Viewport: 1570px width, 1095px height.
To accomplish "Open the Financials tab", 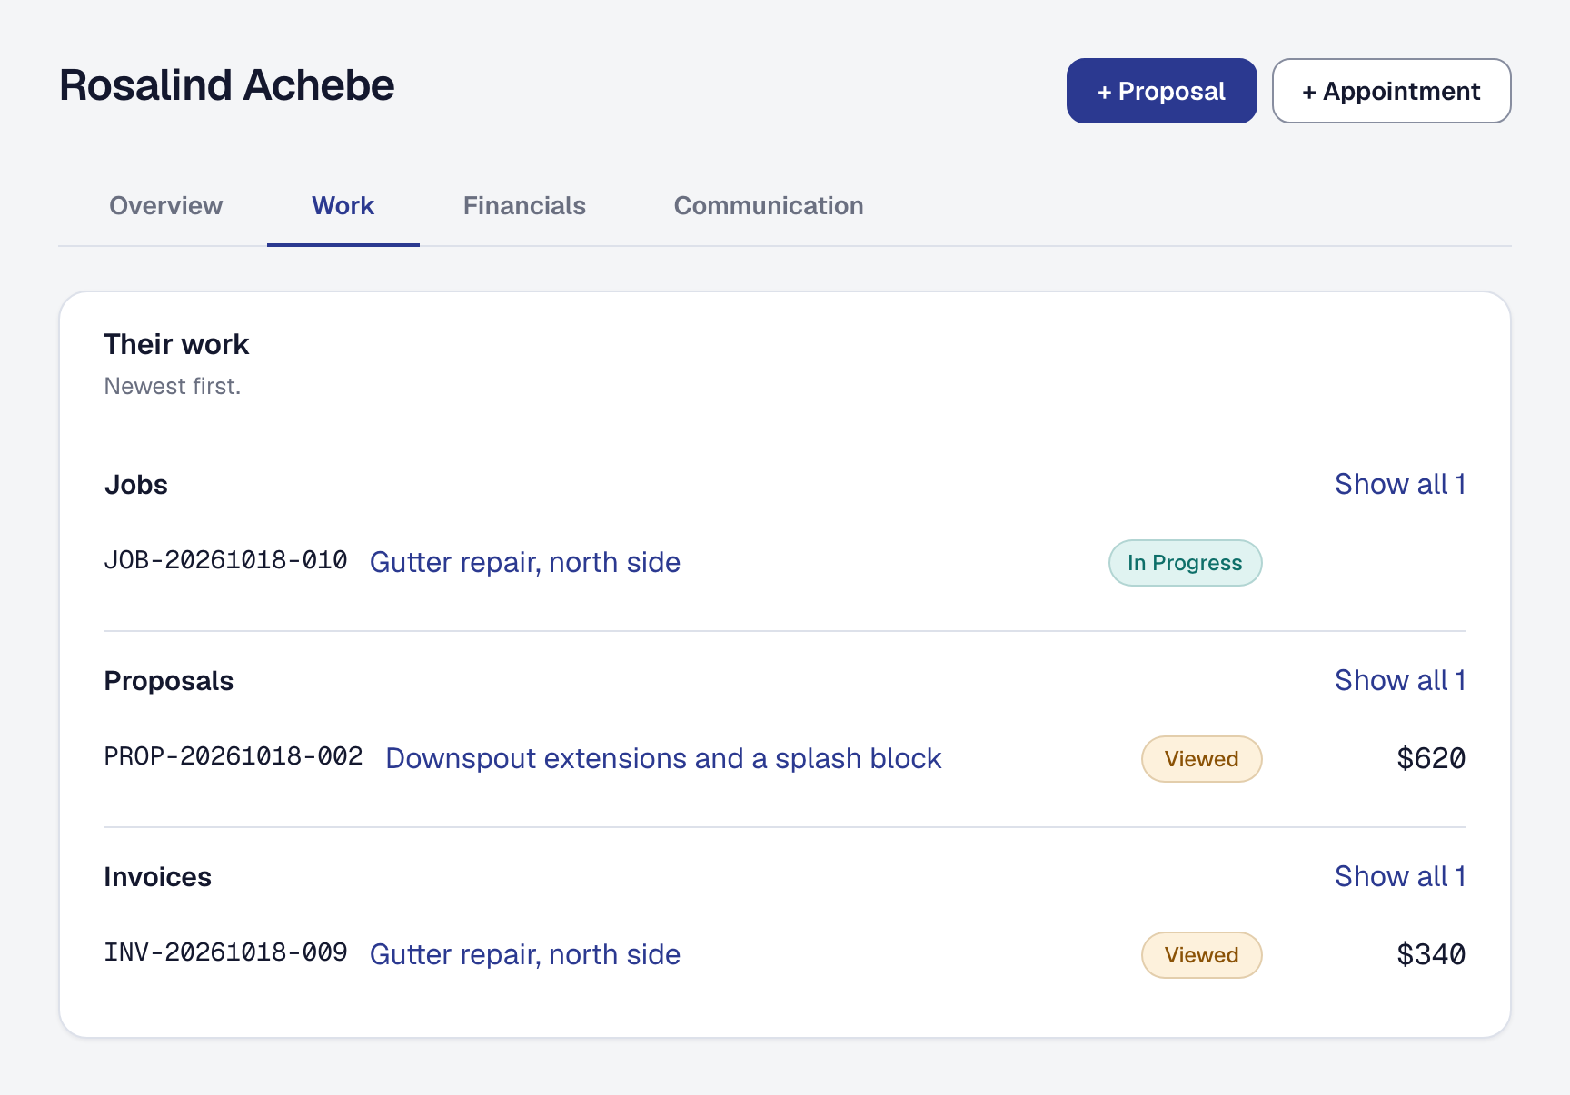I will 524,206.
